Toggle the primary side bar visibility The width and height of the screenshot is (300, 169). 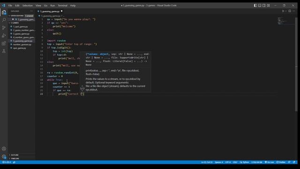tap(255, 6)
